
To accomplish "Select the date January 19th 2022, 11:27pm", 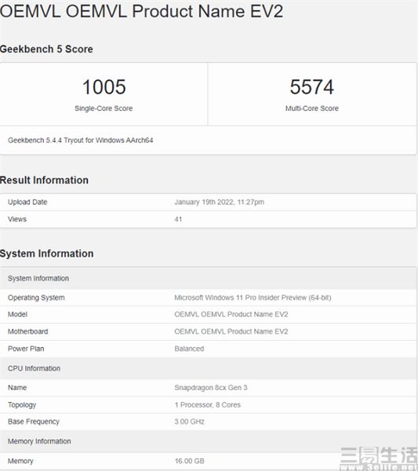I will pos(220,203).
